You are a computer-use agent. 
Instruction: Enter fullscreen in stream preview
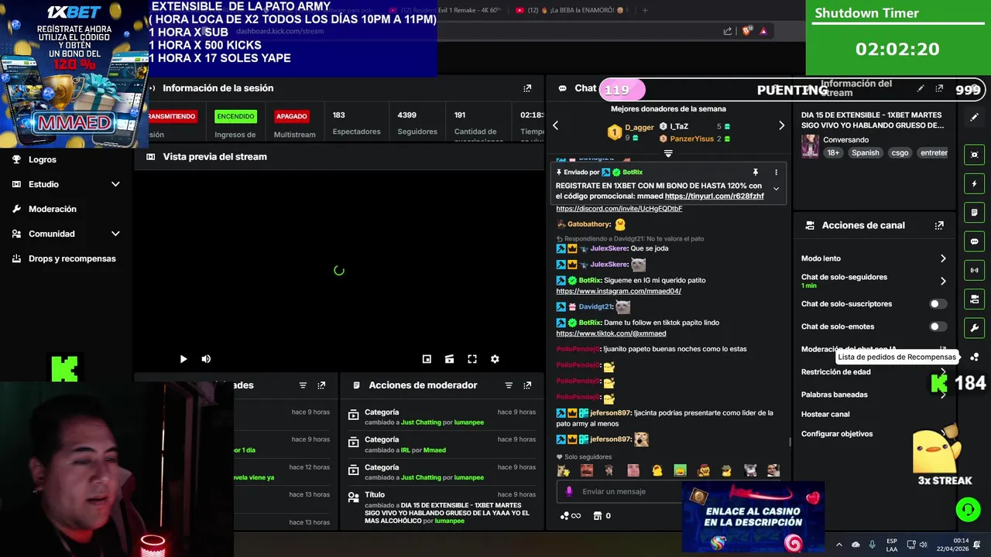472,359
